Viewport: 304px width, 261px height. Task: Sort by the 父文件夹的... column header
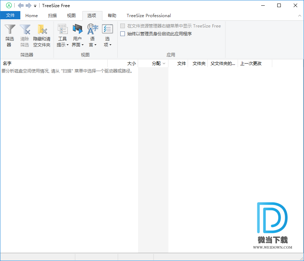click(x=223, y=64)
